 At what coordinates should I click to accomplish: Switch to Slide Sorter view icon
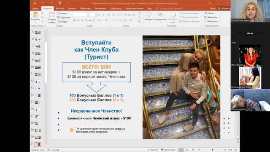187,150
